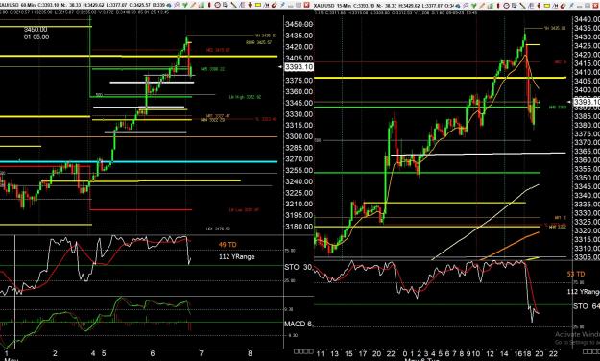Screen dimensions: 600x361
Task: Click 3180.00 on the 60-Min price axis
Action: pyautogui.click(x=299, y=227)
